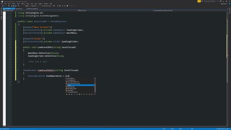Screen dimensions: 231x130
Task: Open the Project menu
Action: [14, 4]
